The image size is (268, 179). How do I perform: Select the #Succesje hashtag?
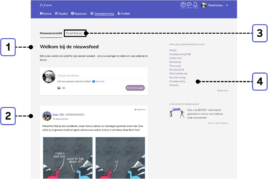pyautogui.click(x=175, y=66)
